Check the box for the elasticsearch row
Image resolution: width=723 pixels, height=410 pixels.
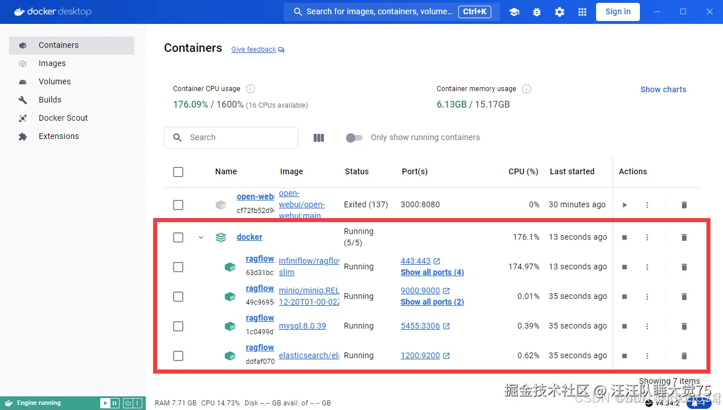pyautogui.click(x=178, y=356)
